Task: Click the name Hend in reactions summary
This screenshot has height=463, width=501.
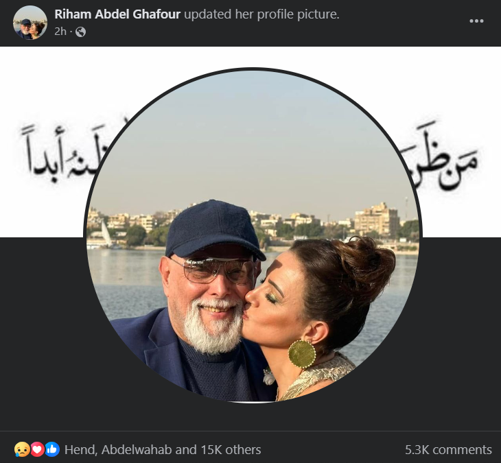Action: [80, 449]
